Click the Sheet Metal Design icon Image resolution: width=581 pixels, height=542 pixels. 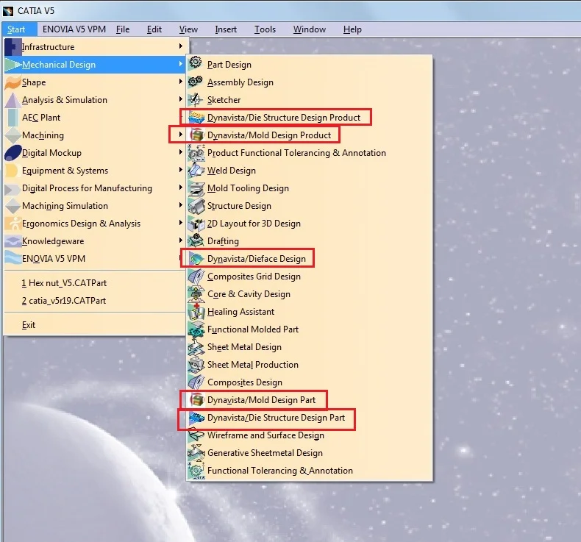click(196, 347)
